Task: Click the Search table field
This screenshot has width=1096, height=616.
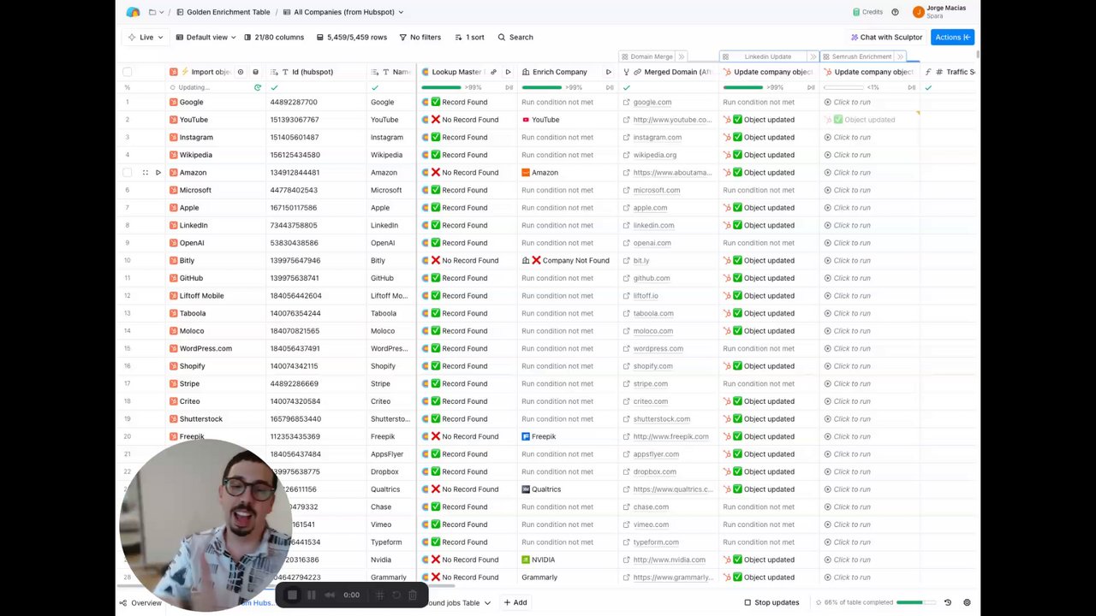Action: (x=515, y=38)
